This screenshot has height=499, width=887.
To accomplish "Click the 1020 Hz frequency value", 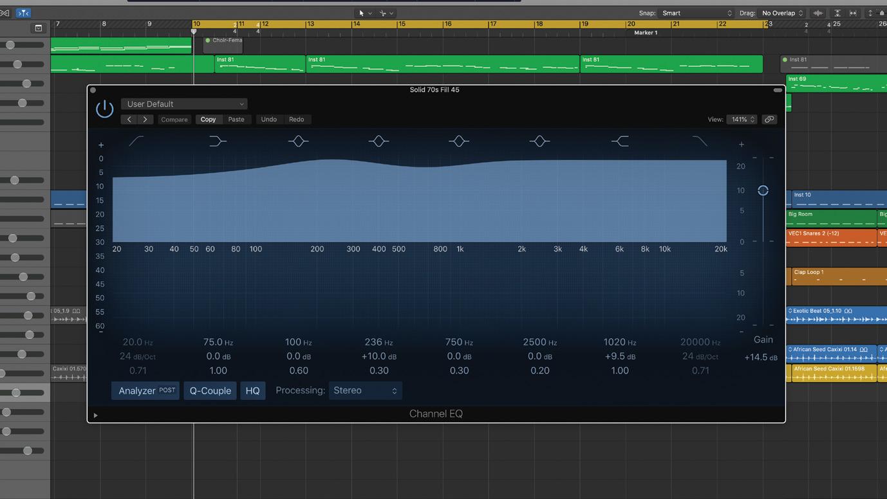I will coord(620,342).
